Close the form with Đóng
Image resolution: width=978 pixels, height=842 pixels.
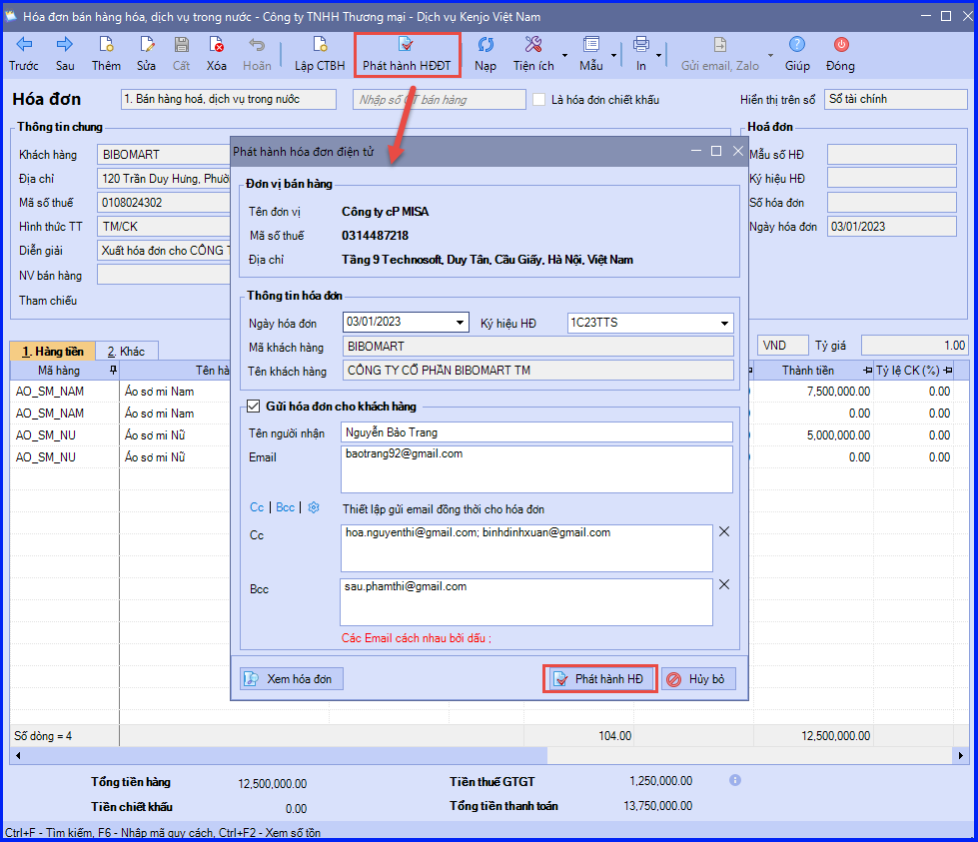click(841, 54)
